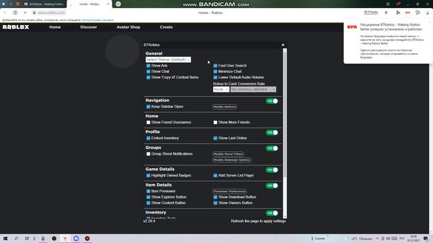
Task: Click the BTR logo in the notification popup
Action: pos(352,27)
